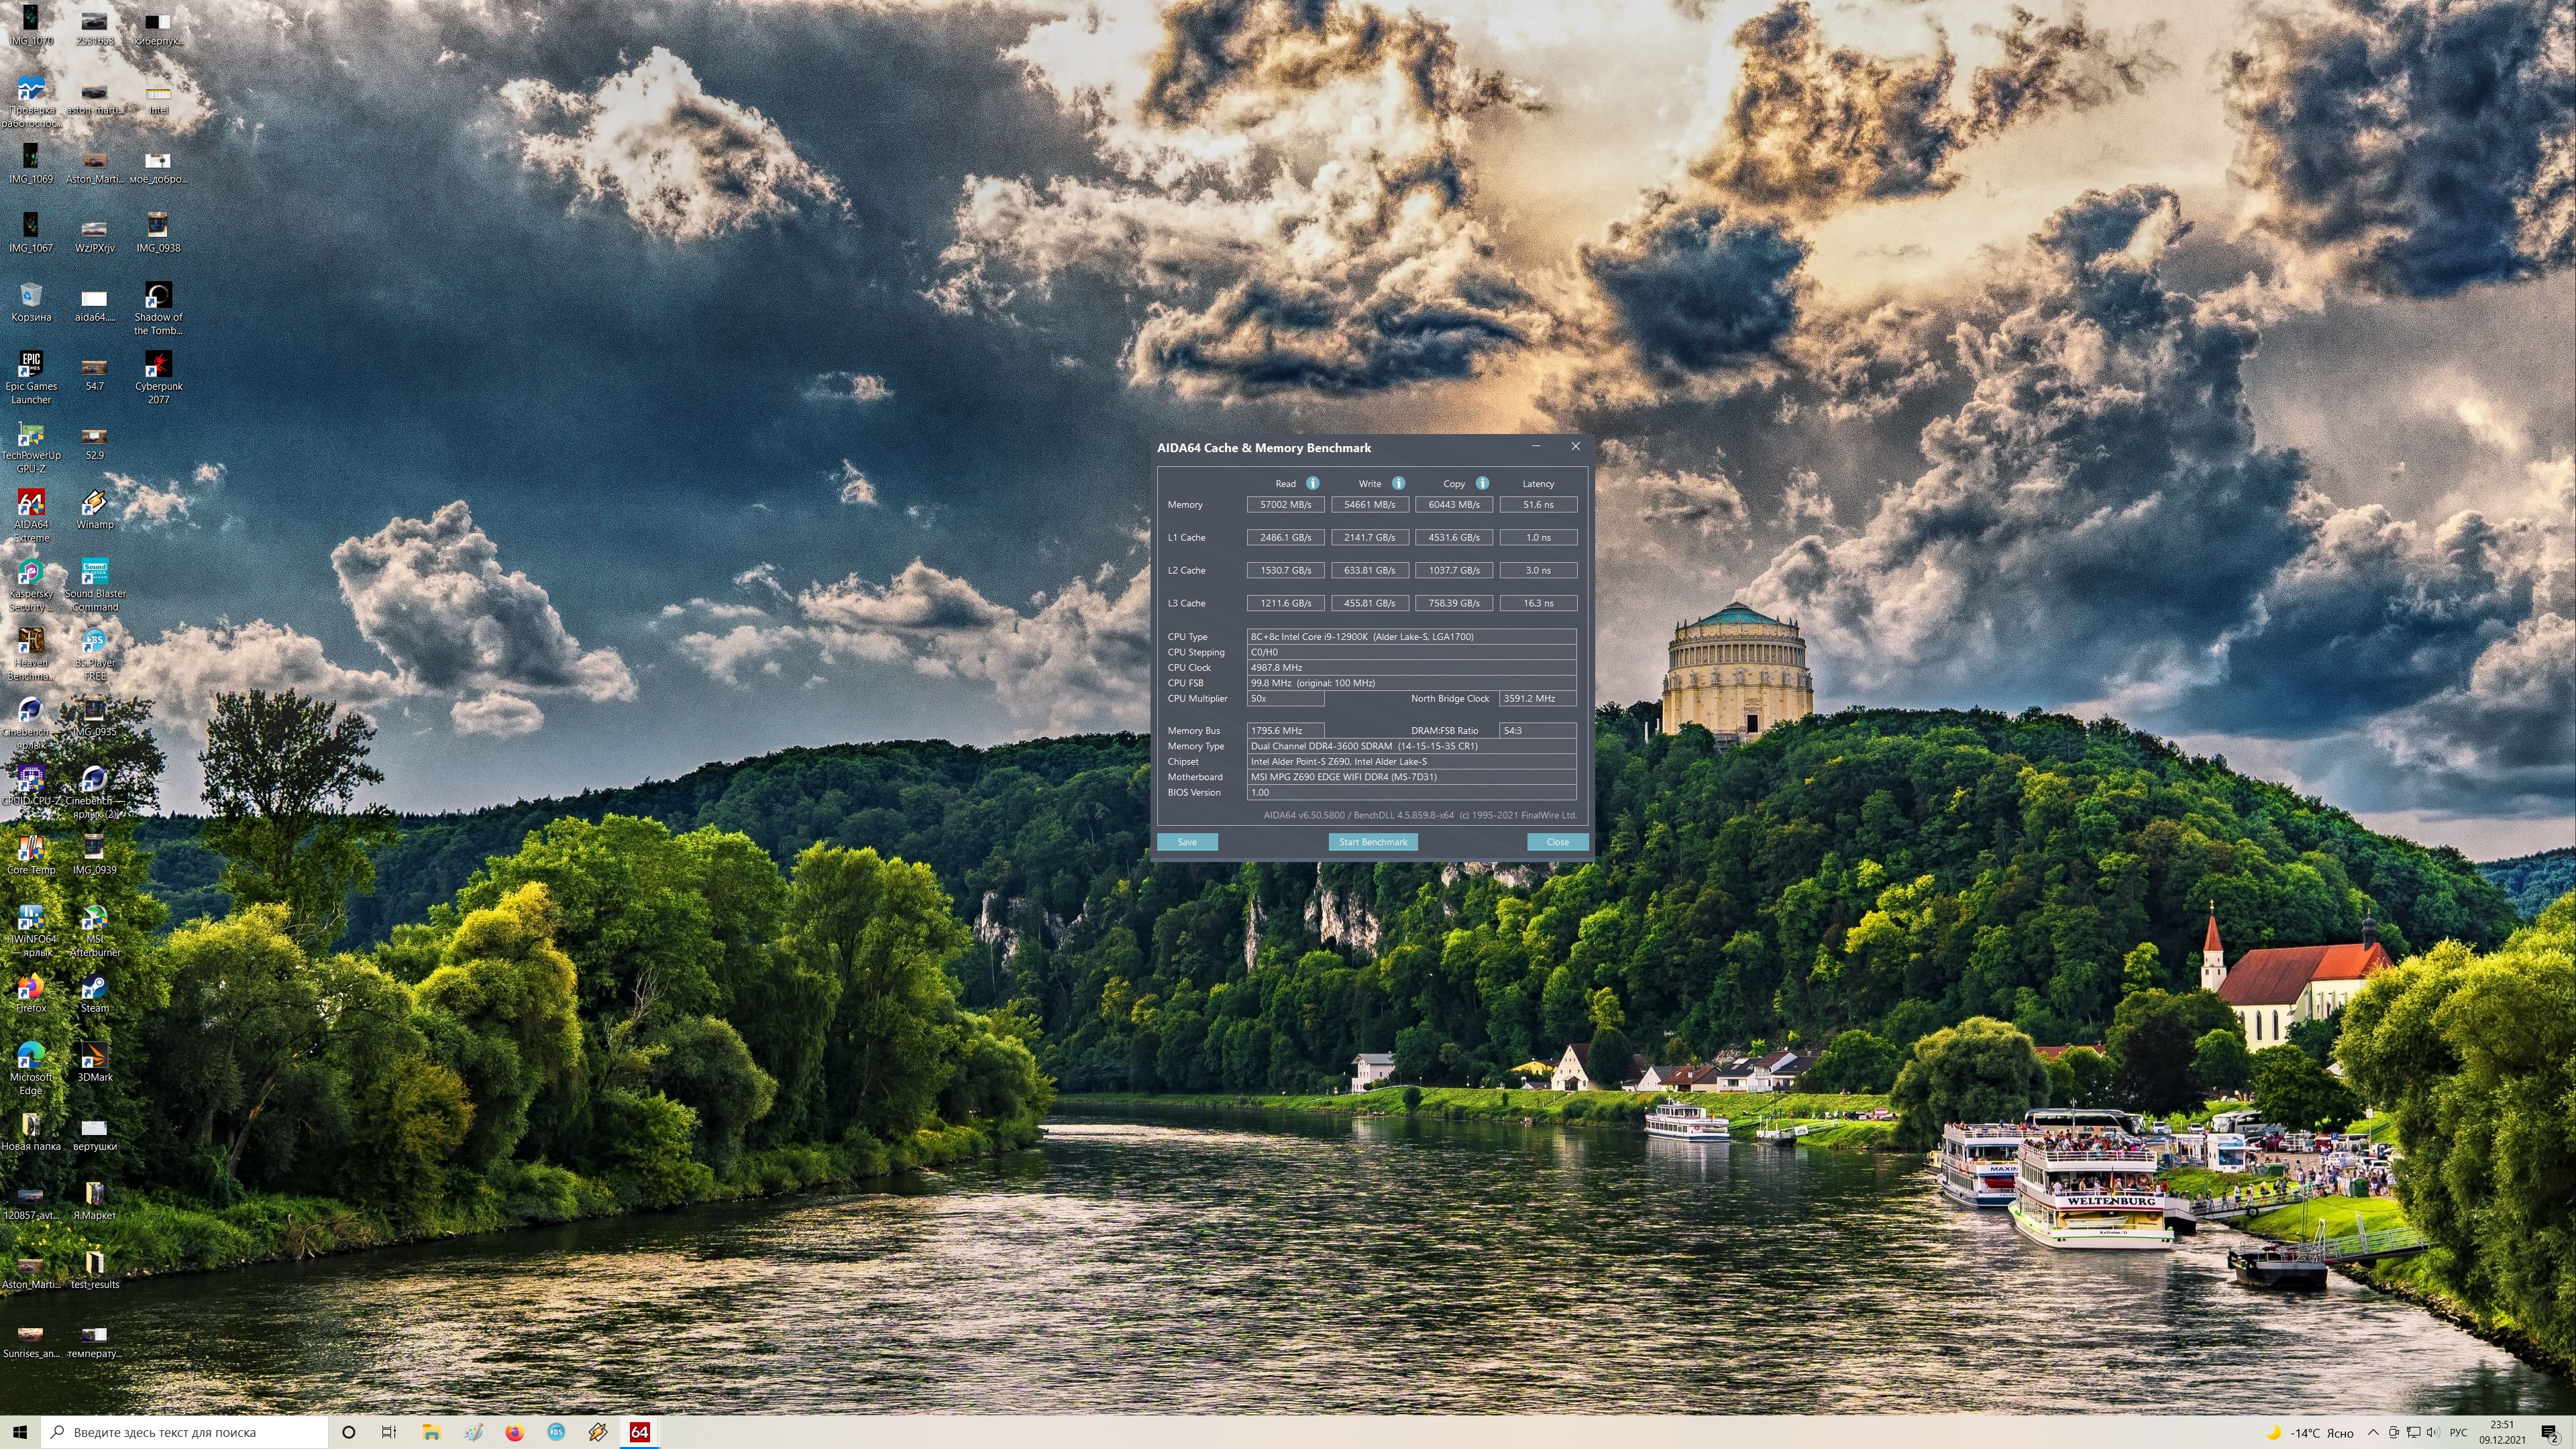Open the volume control in tray
The image size is (2576, 1449).
[x=2432, y=1432]
